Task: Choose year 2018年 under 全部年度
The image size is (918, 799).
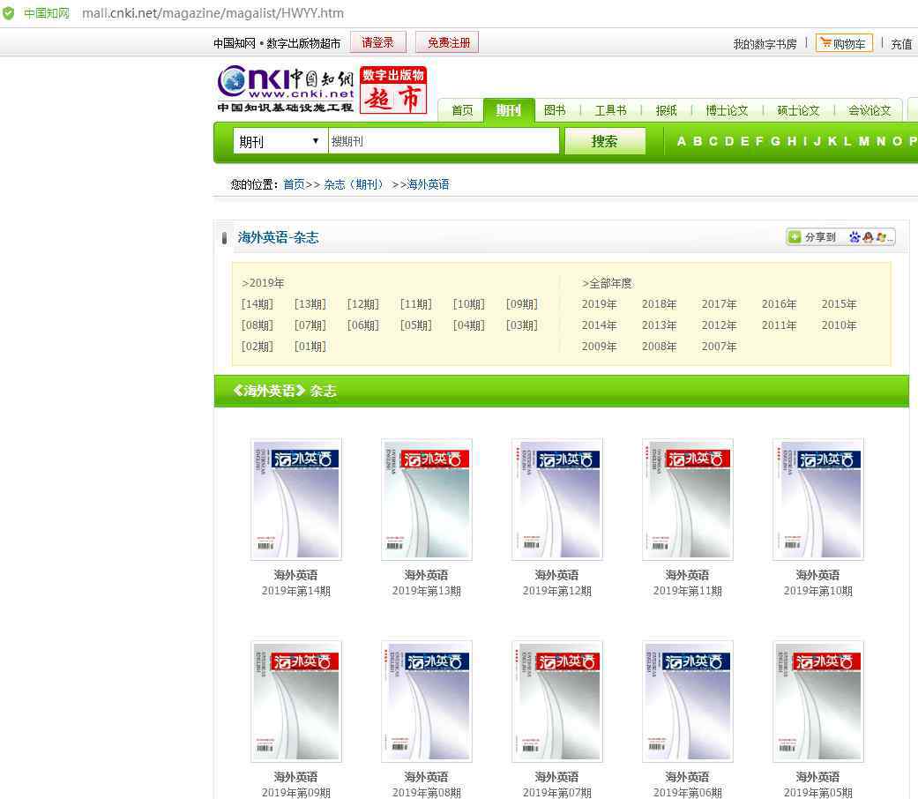Action: tap(659, 303)
